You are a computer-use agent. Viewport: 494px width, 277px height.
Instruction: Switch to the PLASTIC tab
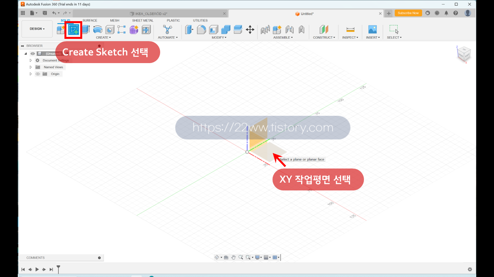[173, 20]
